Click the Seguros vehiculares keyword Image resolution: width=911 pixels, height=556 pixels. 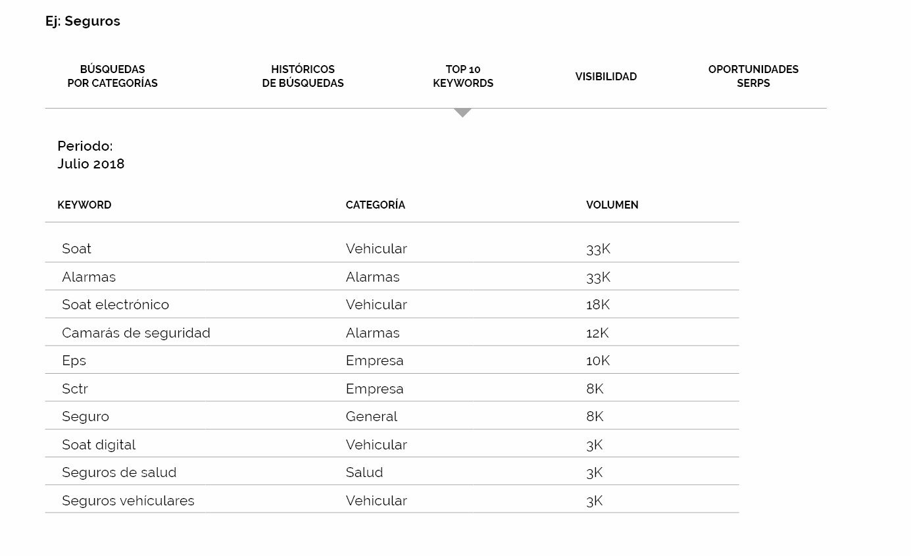click(128, 501)
